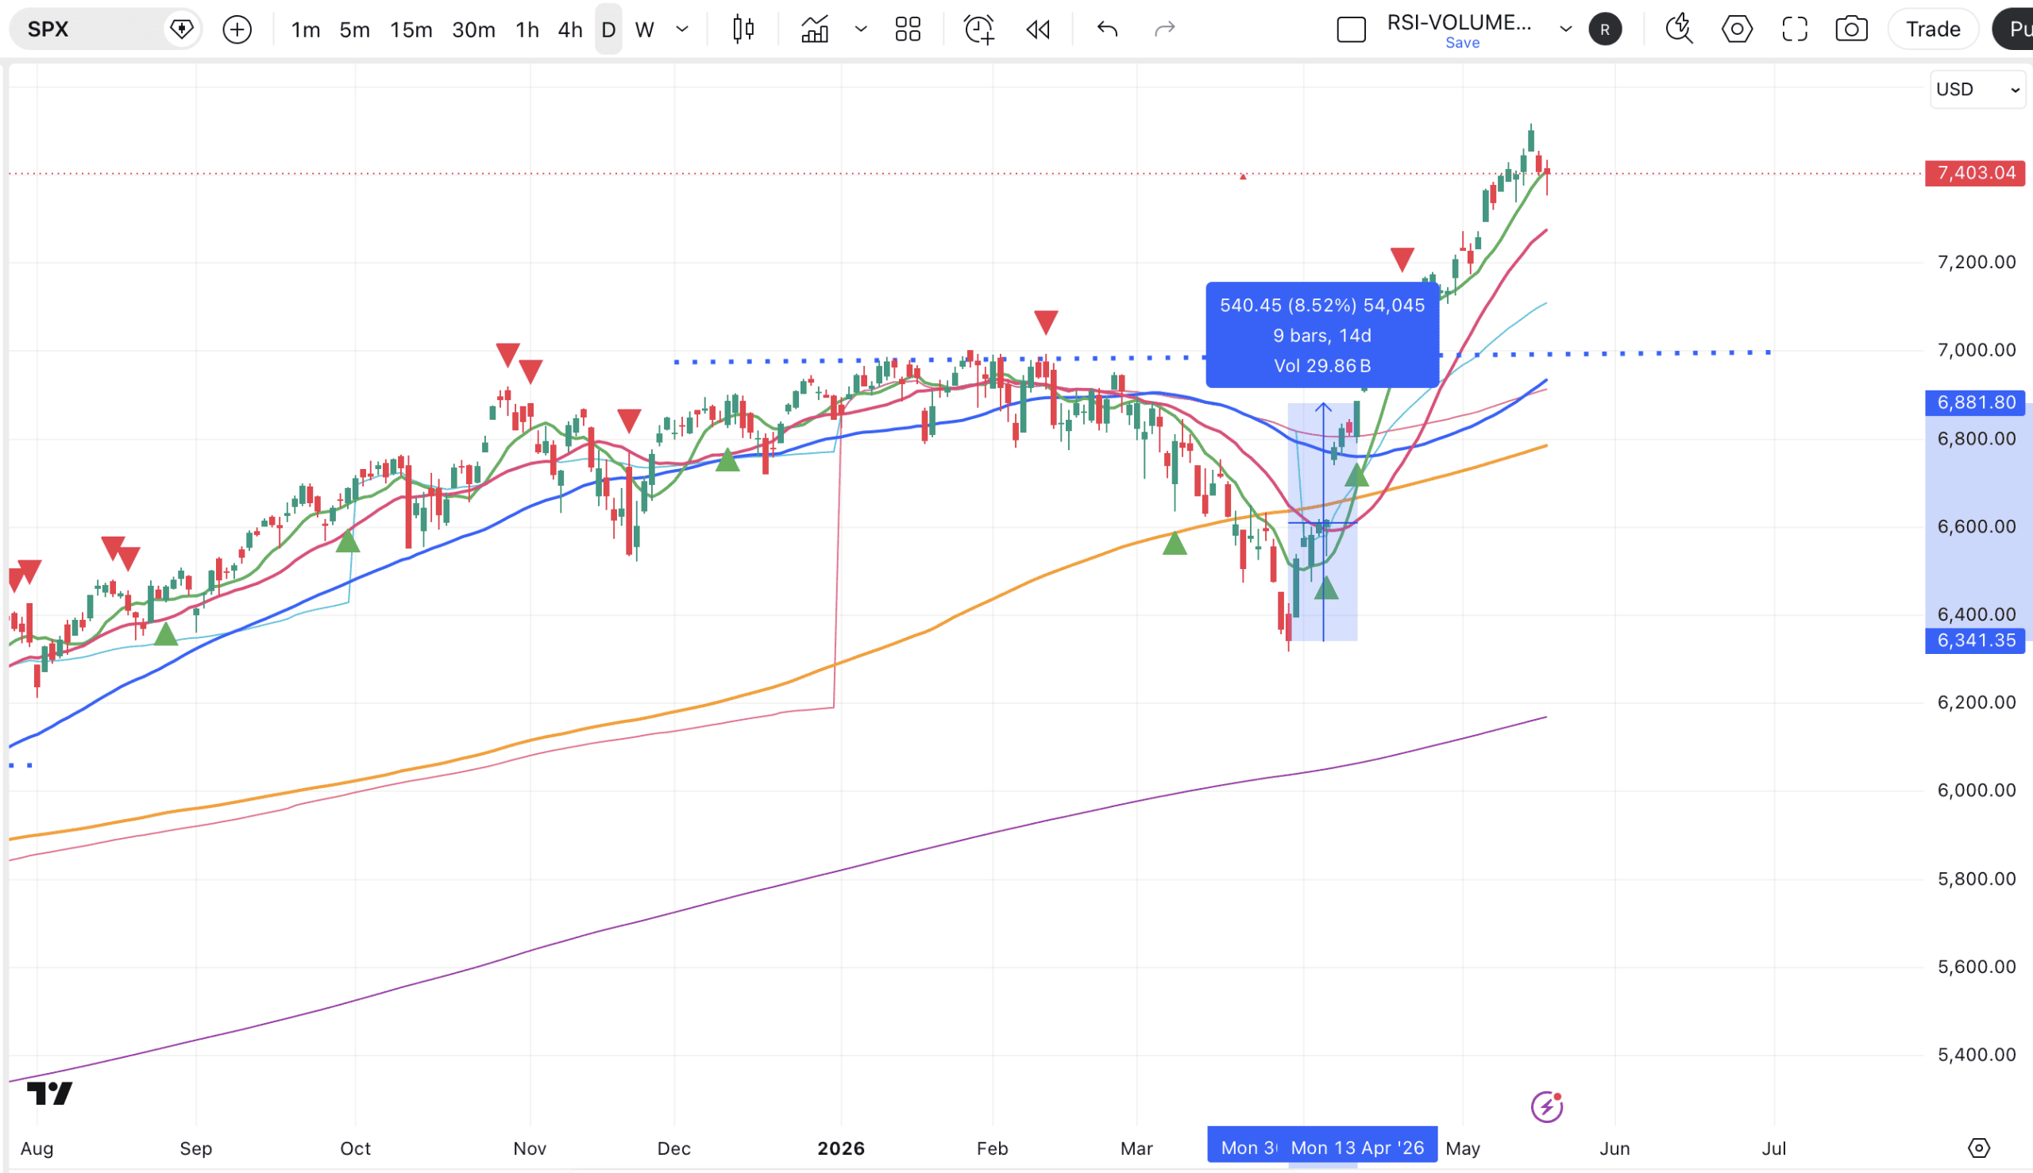The width and height of the screenshot is (2033, 1173).
Task: Expand the RSI-VOLUME layout name dropdown arrow
Action: (x=1565, y=30)
